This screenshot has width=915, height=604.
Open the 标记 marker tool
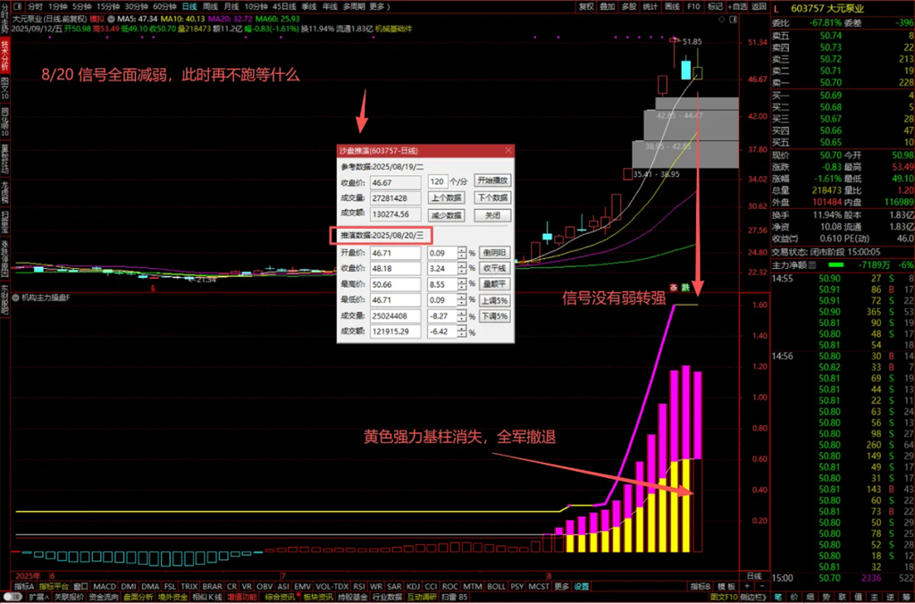pyautogui.click(x=713, y=7)
